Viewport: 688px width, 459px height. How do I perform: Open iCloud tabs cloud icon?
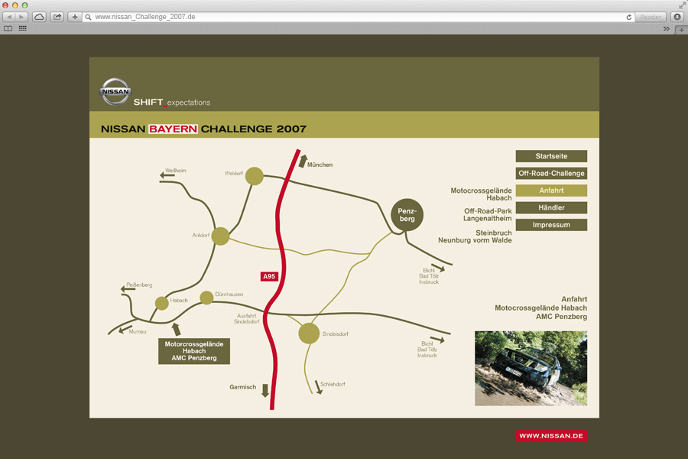(39, 17)
